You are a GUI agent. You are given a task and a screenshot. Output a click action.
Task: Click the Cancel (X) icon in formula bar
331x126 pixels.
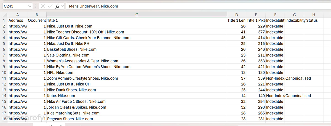(x=43, y=6)
